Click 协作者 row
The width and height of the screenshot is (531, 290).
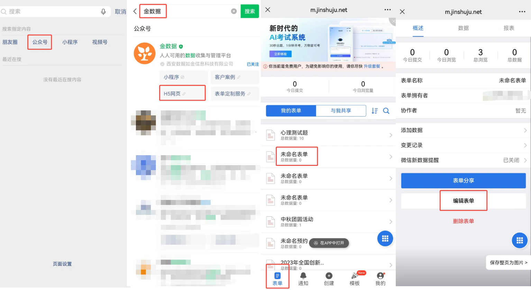(x=463, y=111)
